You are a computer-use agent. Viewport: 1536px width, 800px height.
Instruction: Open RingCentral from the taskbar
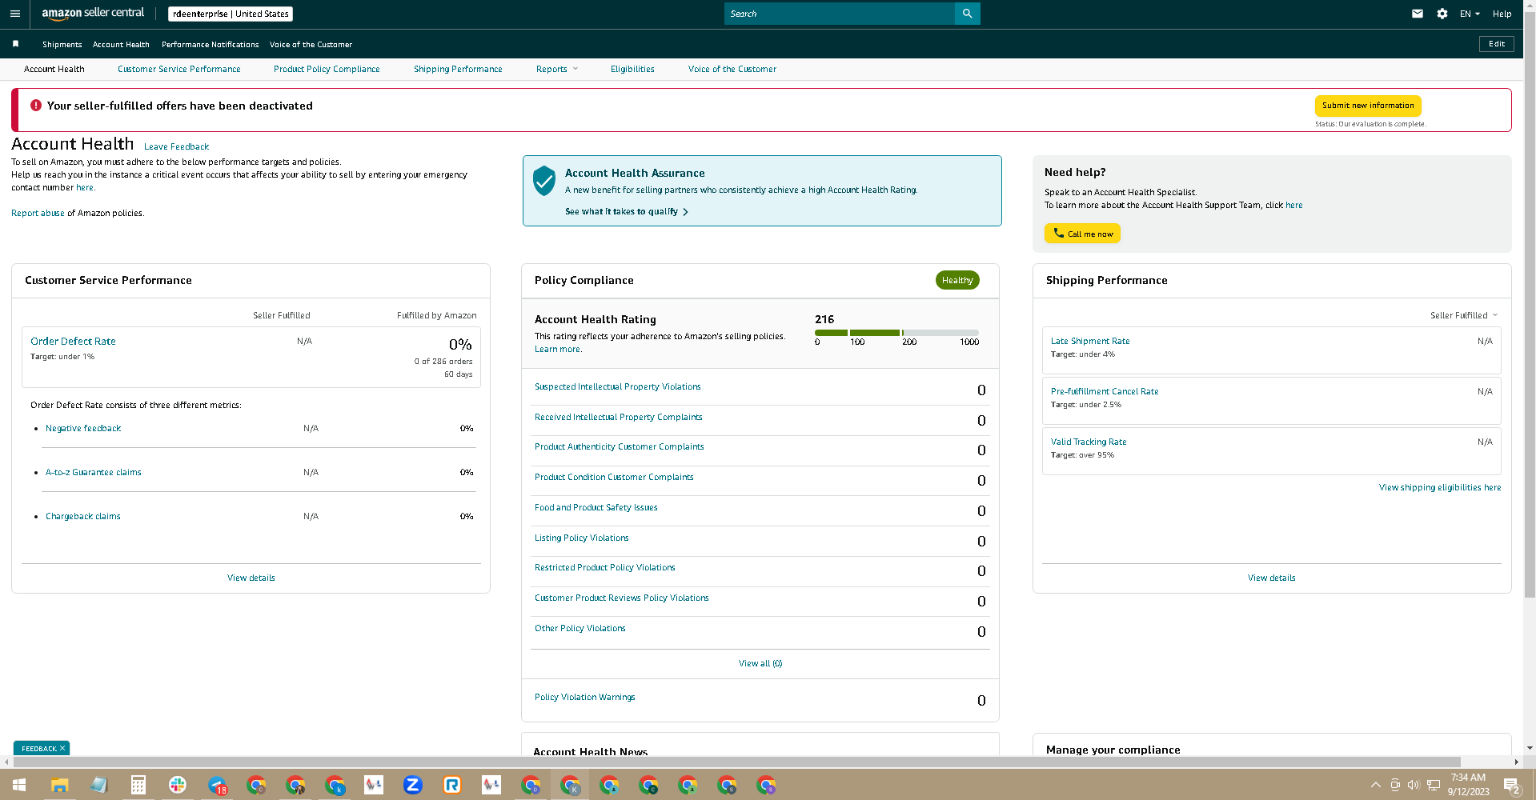coord(451,785)
